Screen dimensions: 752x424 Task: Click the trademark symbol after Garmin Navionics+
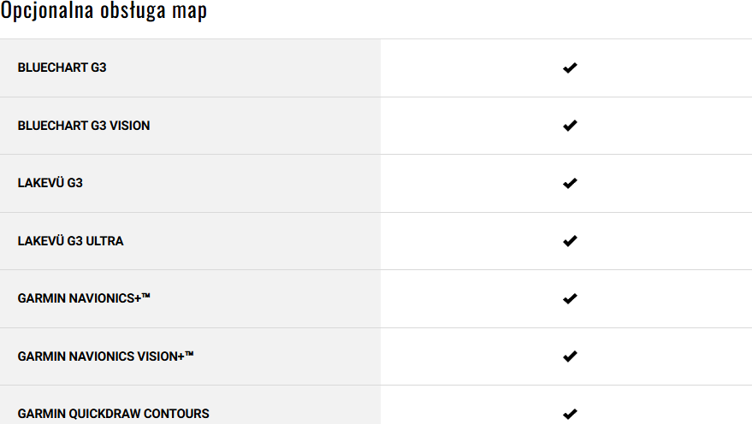pos(146,296)
